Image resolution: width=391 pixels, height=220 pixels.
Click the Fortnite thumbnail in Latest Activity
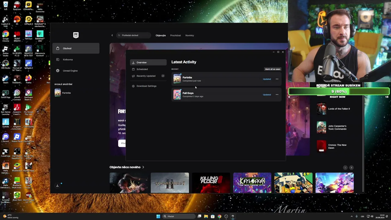(x=177, y=79)
